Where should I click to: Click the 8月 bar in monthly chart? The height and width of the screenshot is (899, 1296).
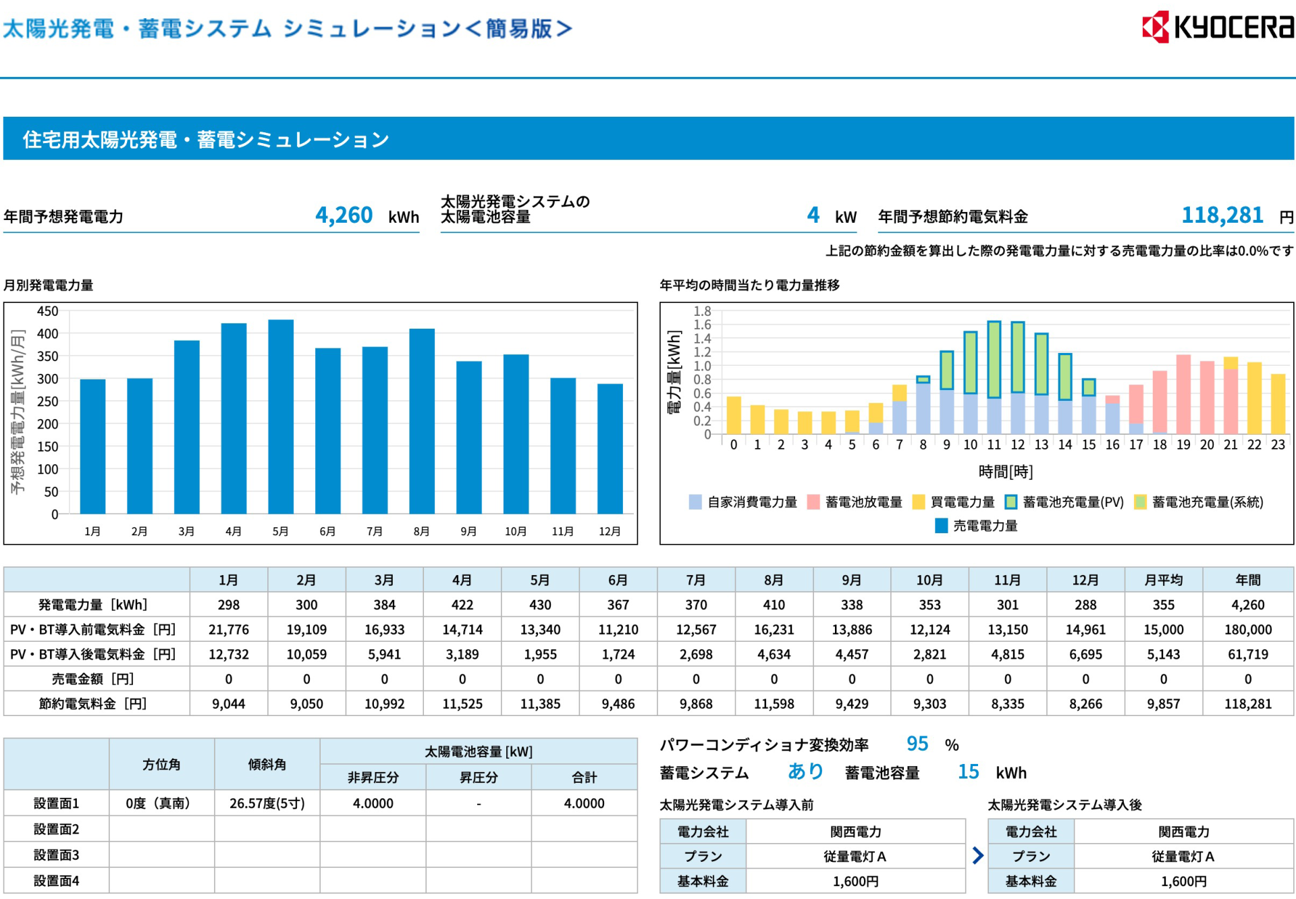pyautogui.click(x=422, y=421)
